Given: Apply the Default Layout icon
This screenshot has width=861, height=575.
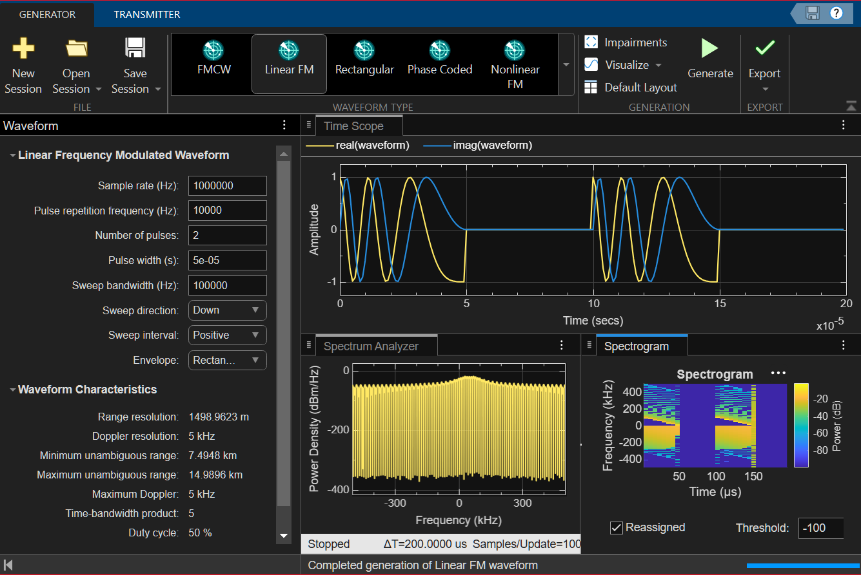Looking at the screenshot, I should point(591,87).
